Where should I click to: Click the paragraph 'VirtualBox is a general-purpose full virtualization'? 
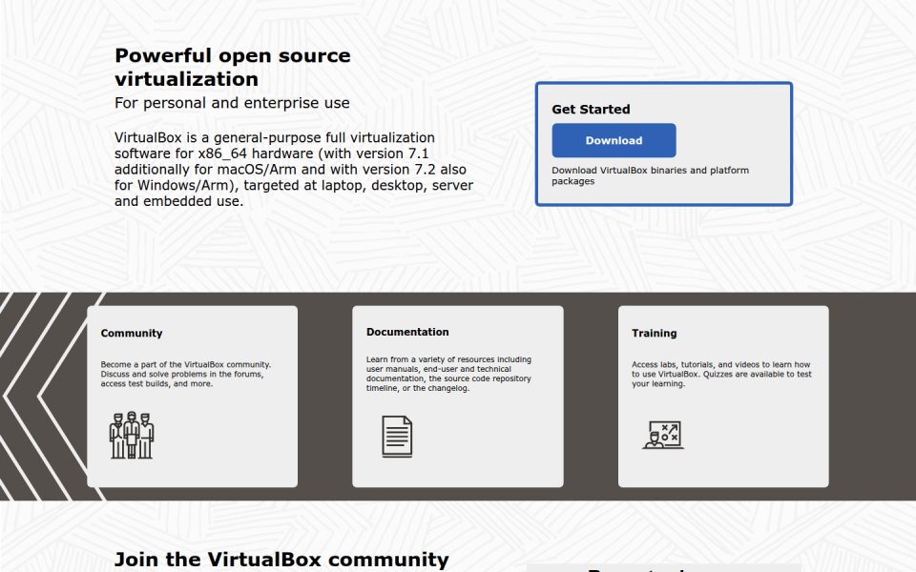(x=294, y=170)
